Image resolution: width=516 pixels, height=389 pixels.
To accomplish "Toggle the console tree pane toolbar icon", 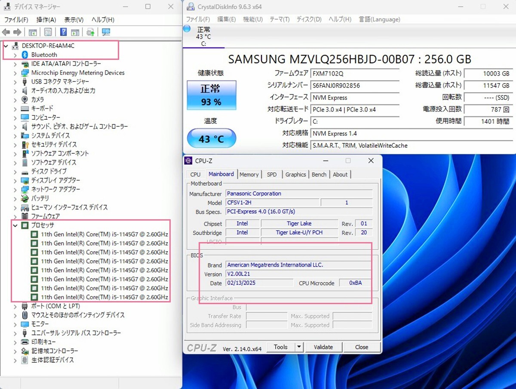I will tap(33, 32).
